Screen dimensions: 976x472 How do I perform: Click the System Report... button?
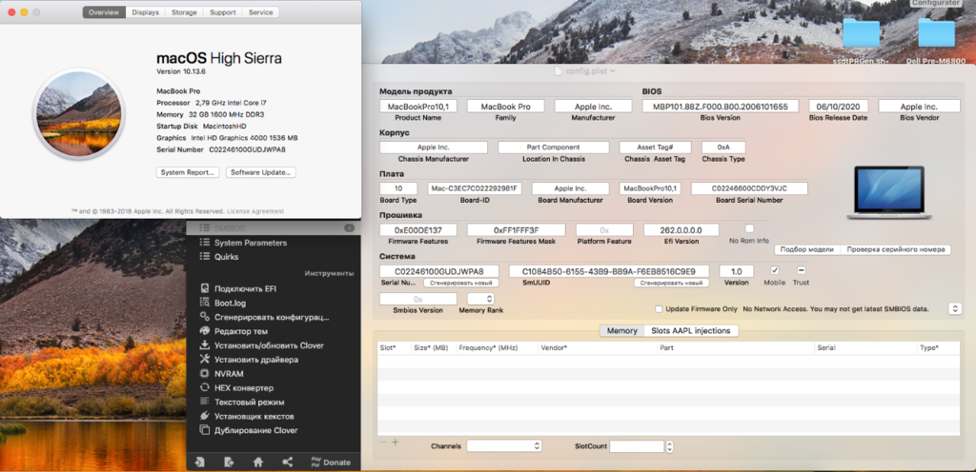(x=189, y=172)
